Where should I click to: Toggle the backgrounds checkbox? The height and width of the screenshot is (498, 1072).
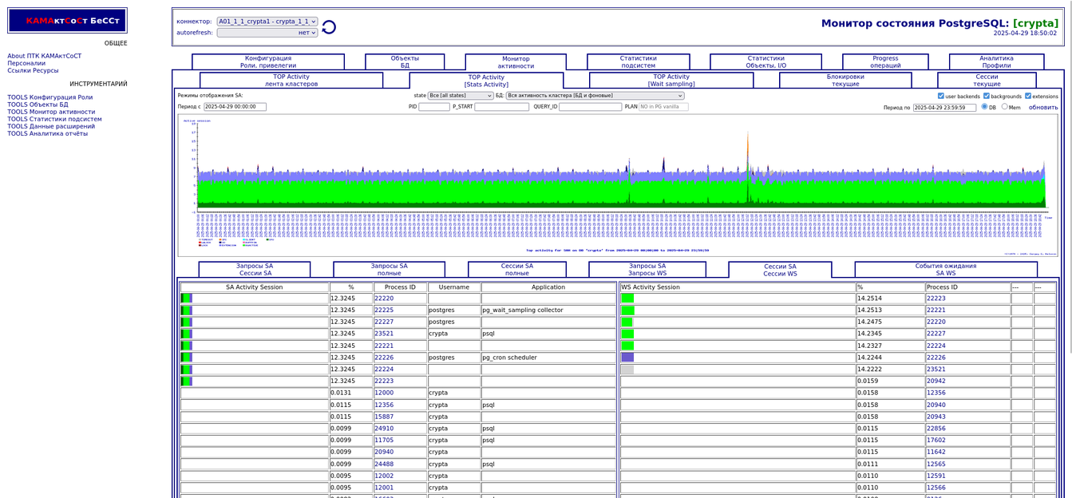(984, 96)
